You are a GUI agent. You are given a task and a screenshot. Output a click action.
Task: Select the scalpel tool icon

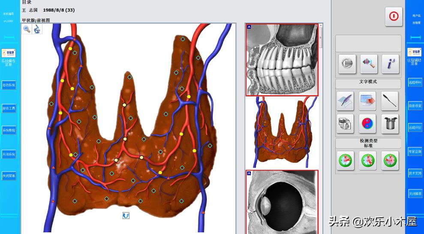pyautogui.click(x=390, y=101)
